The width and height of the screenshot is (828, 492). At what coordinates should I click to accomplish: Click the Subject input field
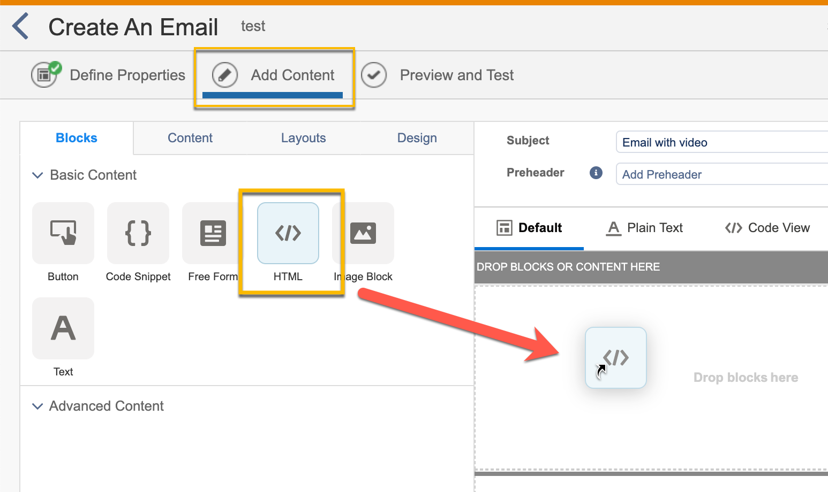[722, 142]
